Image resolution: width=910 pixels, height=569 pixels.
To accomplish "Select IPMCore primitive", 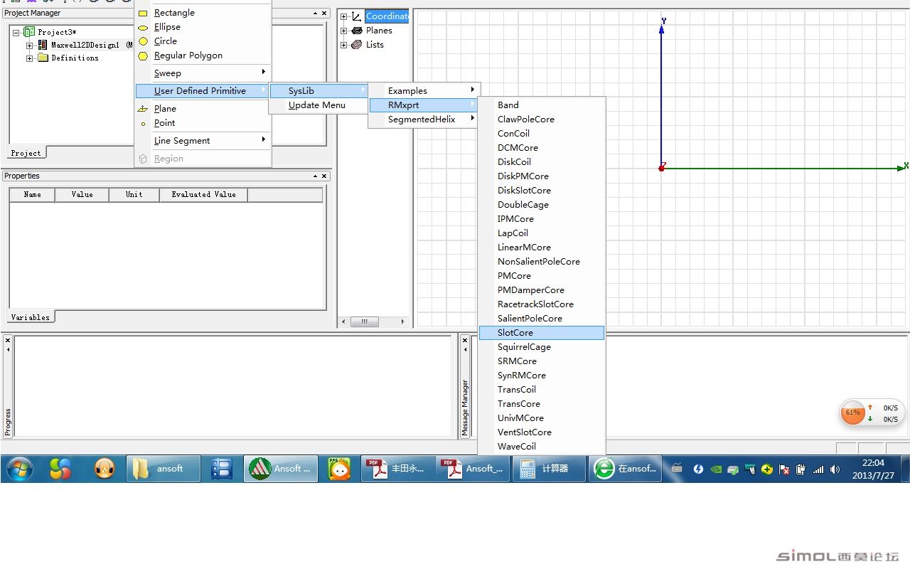I will point(542,219).
